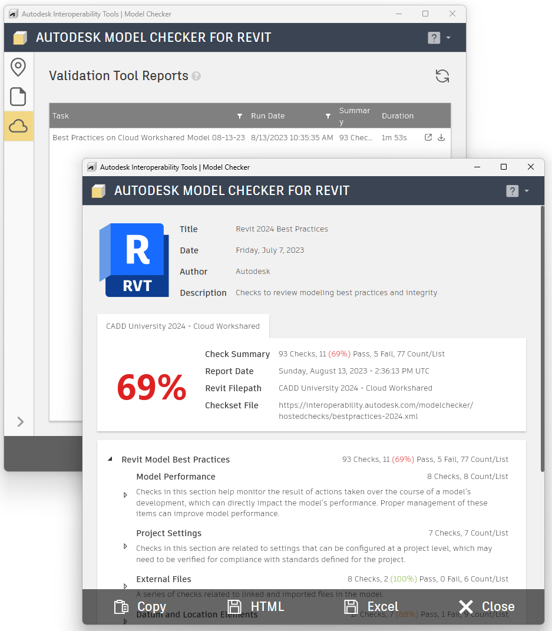
Task: Click the help info icon beside Validation Tool Reports
Action: point(196,76)
